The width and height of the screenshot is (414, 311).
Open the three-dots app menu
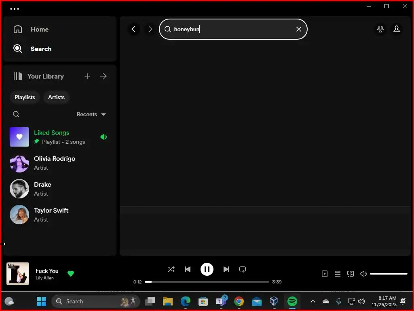(15, 9)
